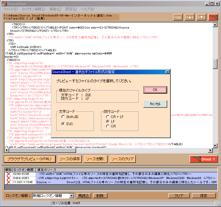Click ソースのクリア button
This screenshot has height=207, width=221.
tap(123, 159)
